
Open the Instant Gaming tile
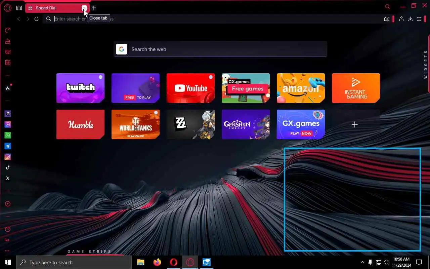click(356, 88)
